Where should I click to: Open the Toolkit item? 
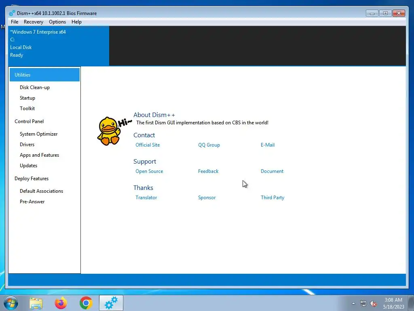pyautogui.click(x=27, y=109)
